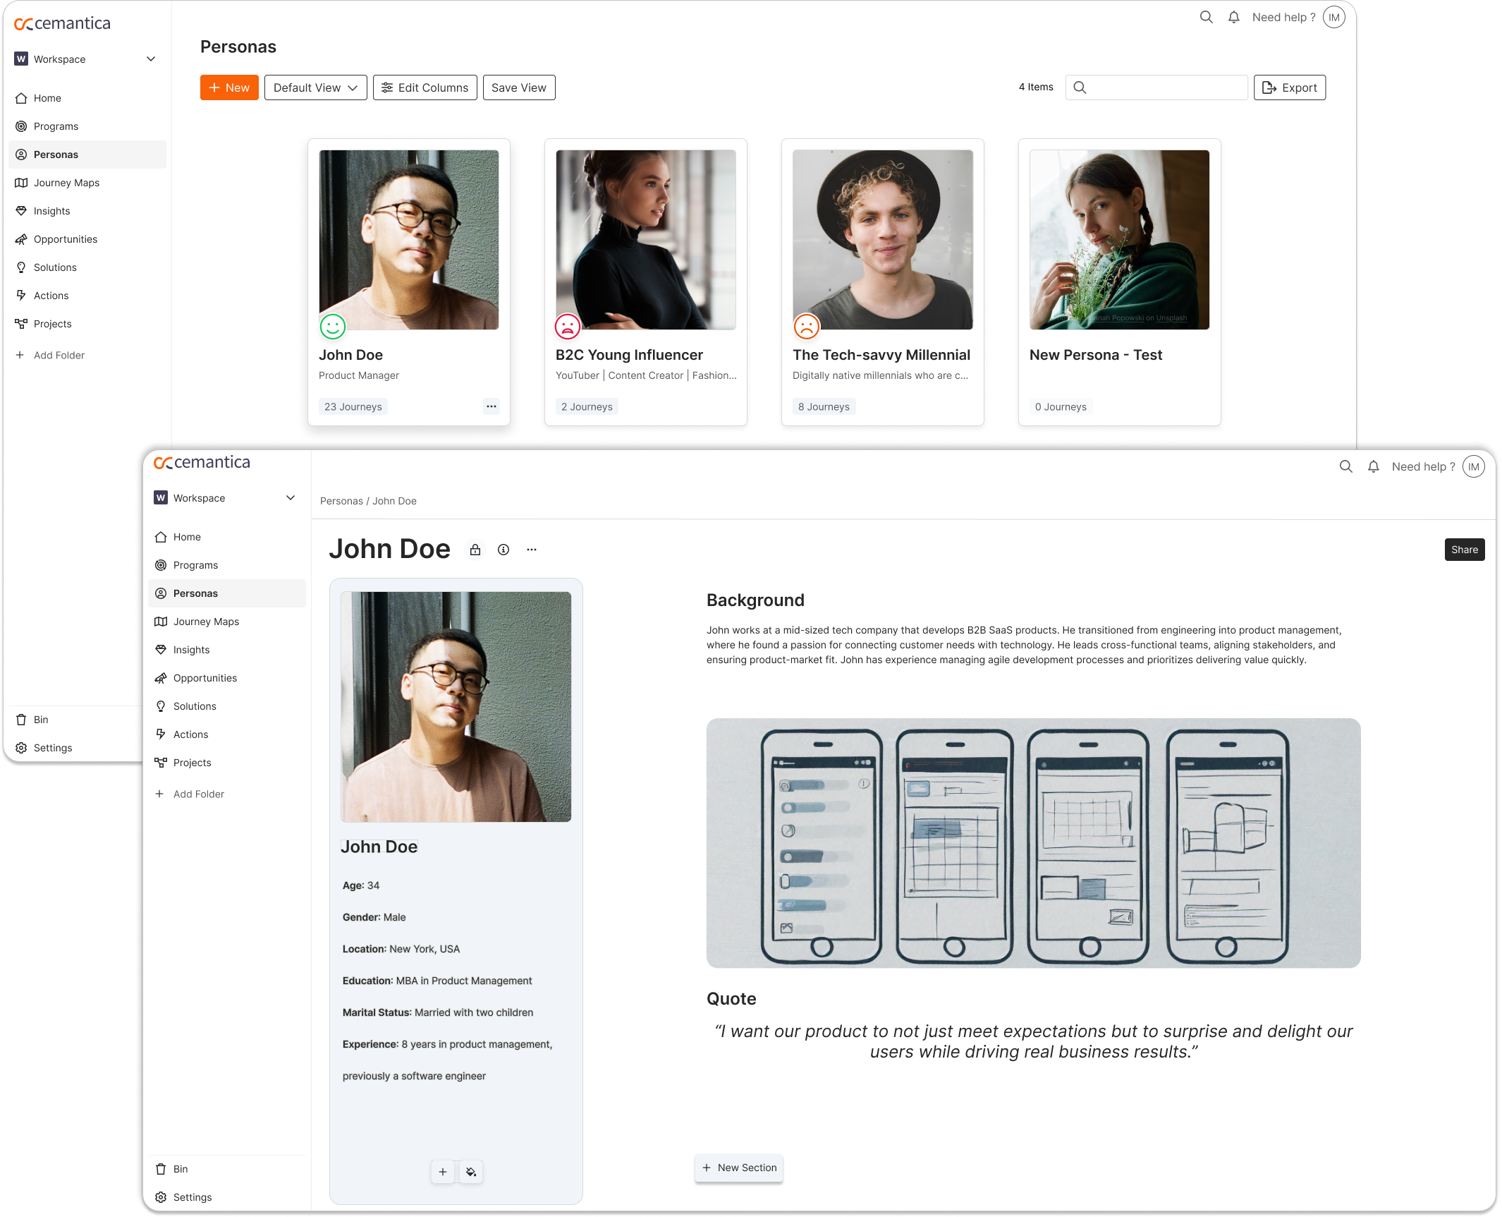The image size is (1502, 1217).
Task: Click the Share button
Action: [1464, 550]
